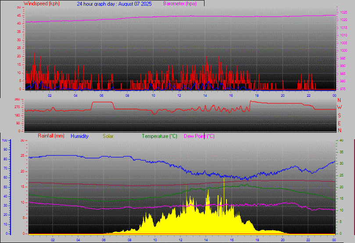Click hour 06 label under the windspeed graph

point(101,95)
